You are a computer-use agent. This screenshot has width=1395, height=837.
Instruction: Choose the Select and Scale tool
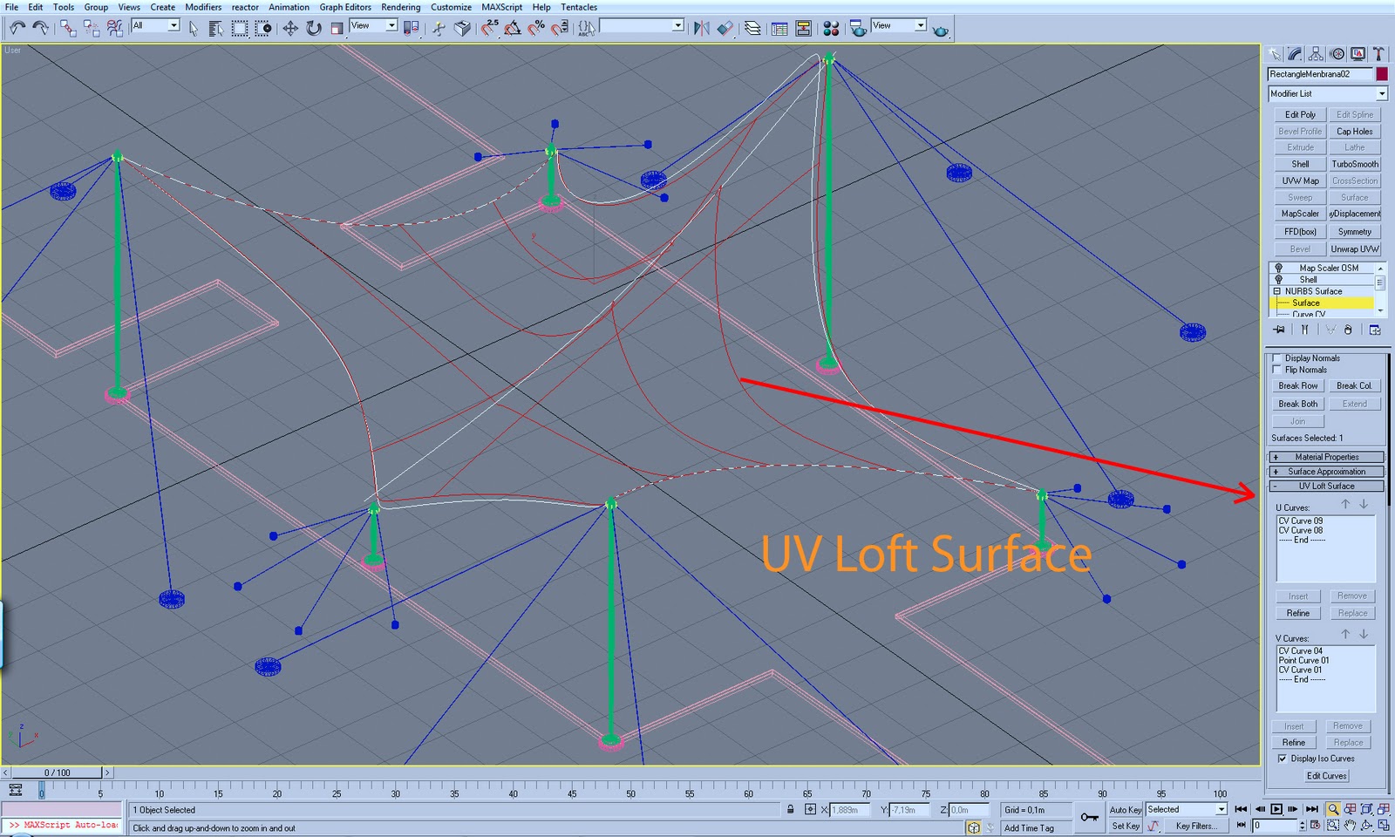[337, 28]
